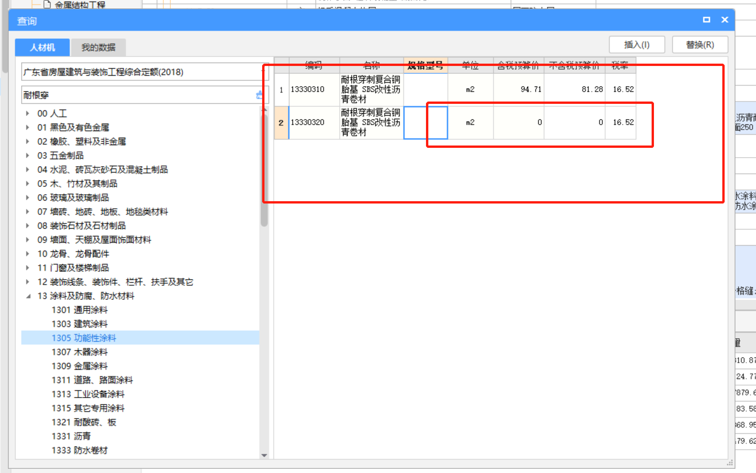Expand the 08 装饰石材及石材制品 node

tap(28, 226)
